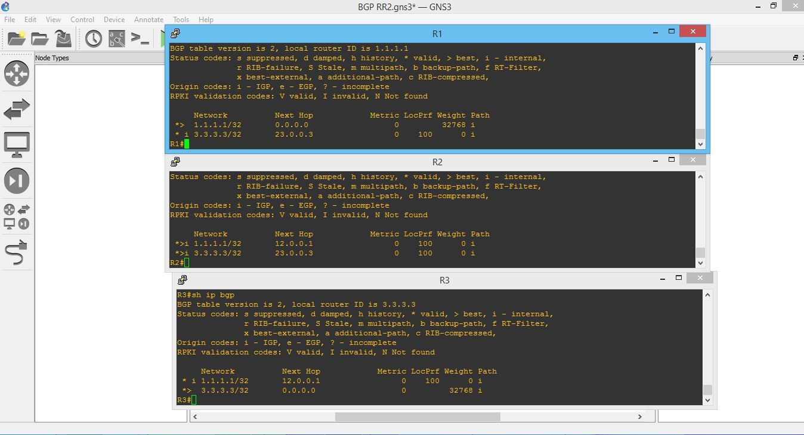Click the New blank project toolbar icon

16,39
